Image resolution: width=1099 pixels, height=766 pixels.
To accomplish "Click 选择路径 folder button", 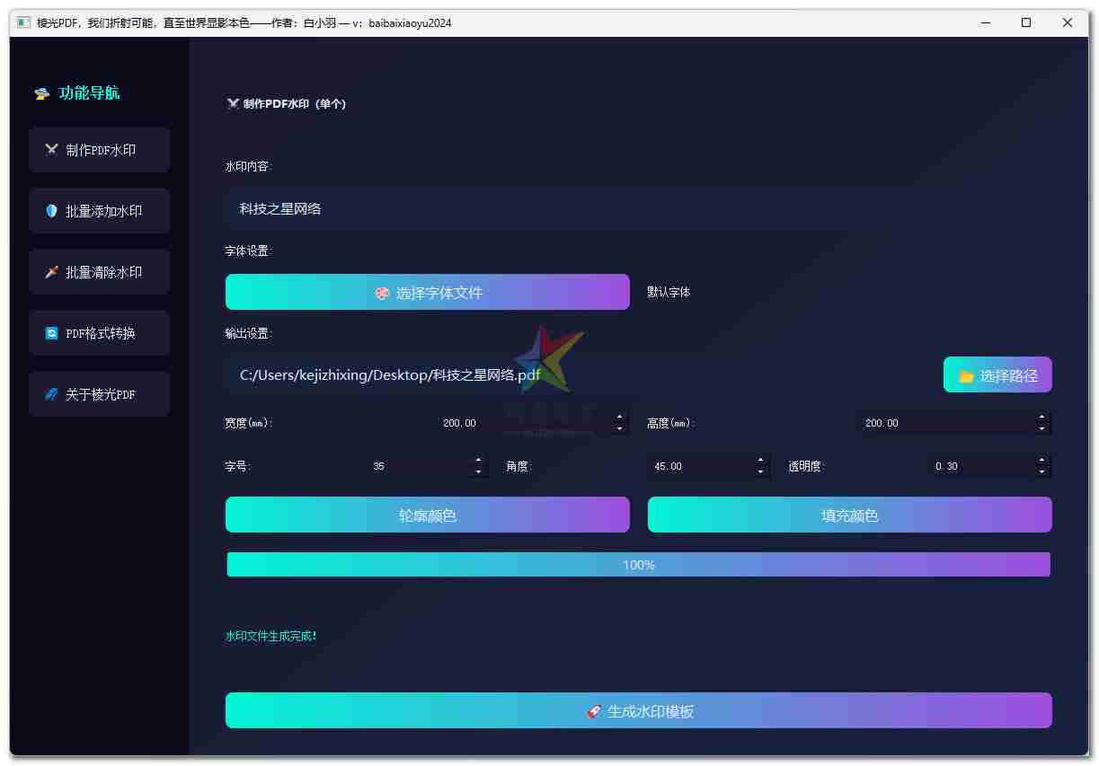I will pyautogui.click(x=997, y=375).
